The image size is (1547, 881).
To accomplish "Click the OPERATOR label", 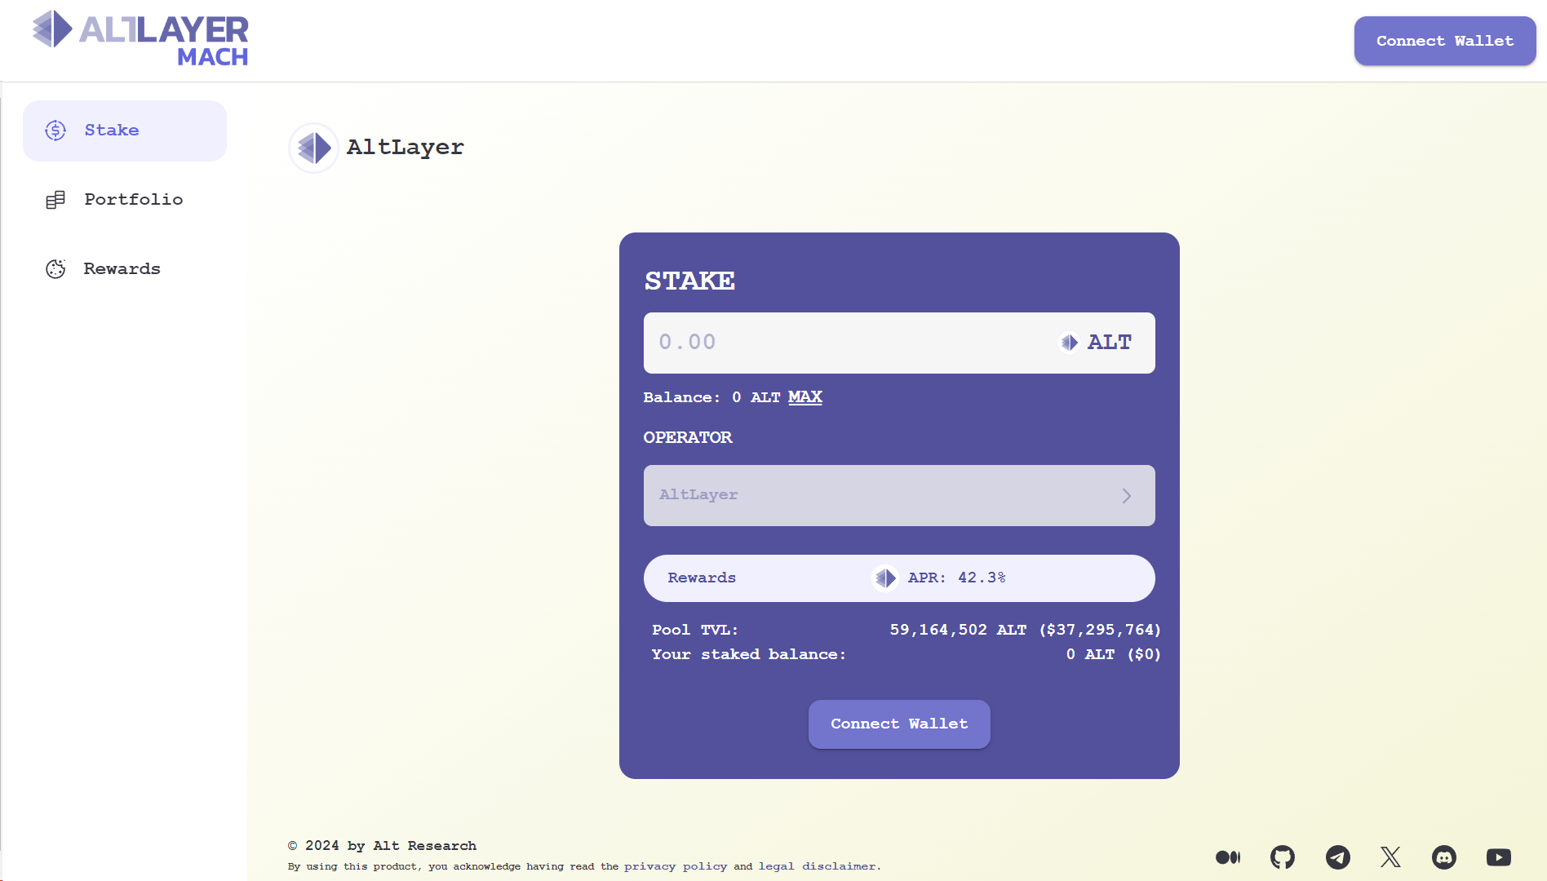I will coord(688,437).
